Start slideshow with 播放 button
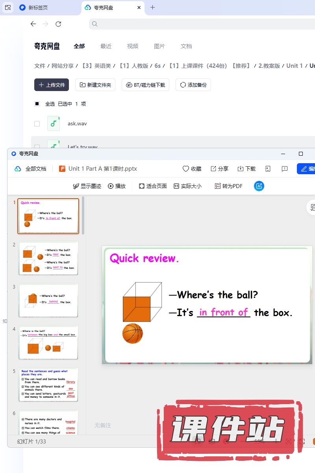The image size is (315, 473). click(117, 186)
